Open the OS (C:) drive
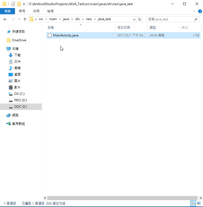This screenshot has height=207, width=203. click(x=19, y=94)
